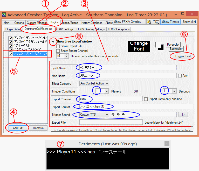Screen dimensions: 199x171
Task: Toggle Show Live Export Window checkbox
Action: tap(53, 41)
